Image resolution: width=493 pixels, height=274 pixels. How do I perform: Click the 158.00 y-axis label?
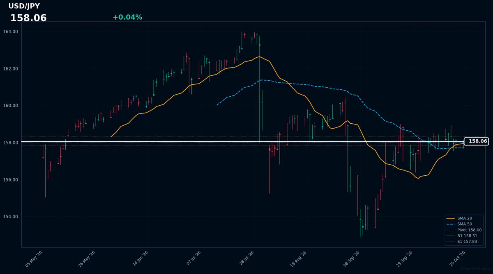(x=11, y=143)
